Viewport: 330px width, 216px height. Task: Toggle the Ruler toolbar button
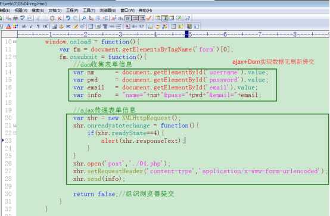pos(142,18)
